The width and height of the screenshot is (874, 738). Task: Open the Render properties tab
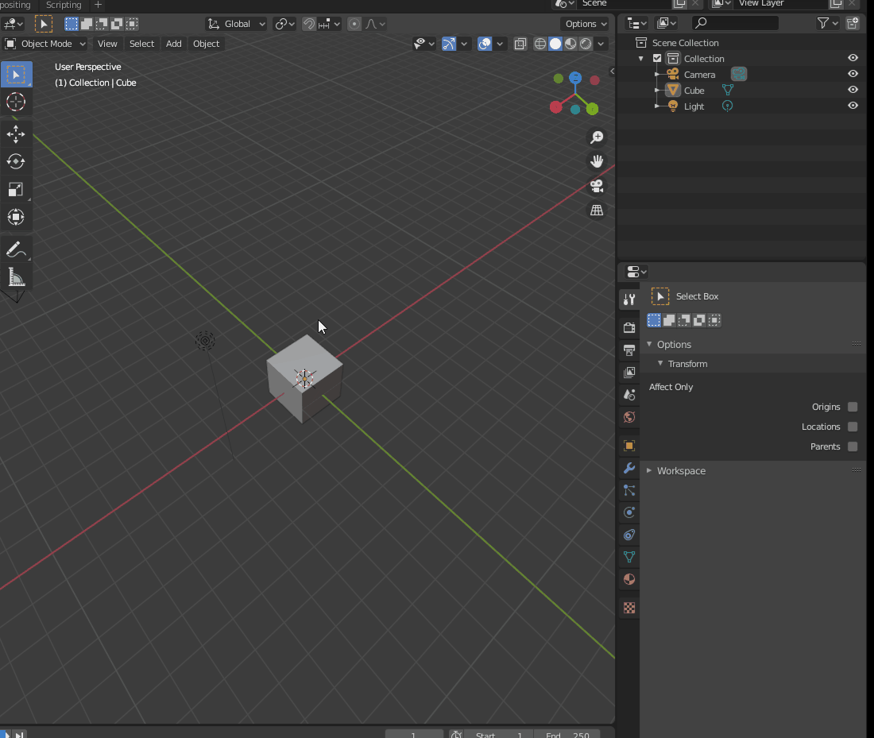click(x=629, y=328)
